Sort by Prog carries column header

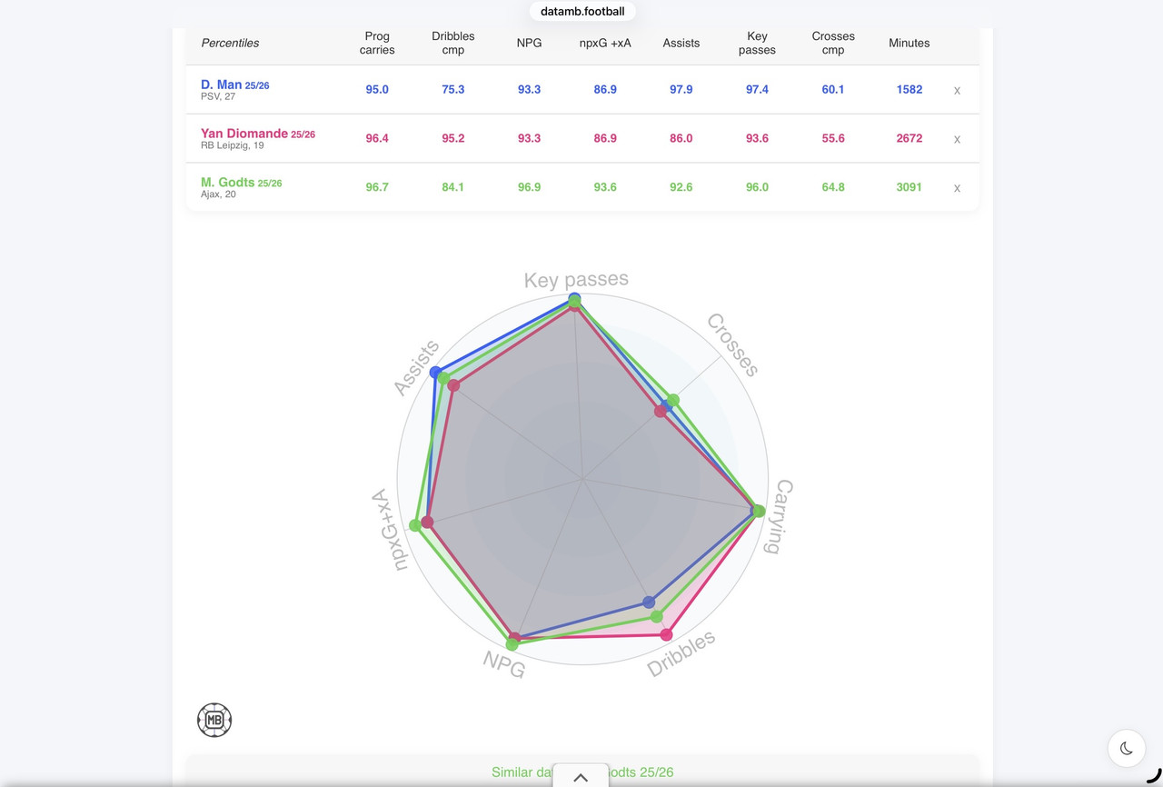pyautogui.click(x=377, y=43)
